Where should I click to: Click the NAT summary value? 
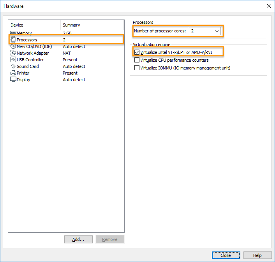(67, 53)
